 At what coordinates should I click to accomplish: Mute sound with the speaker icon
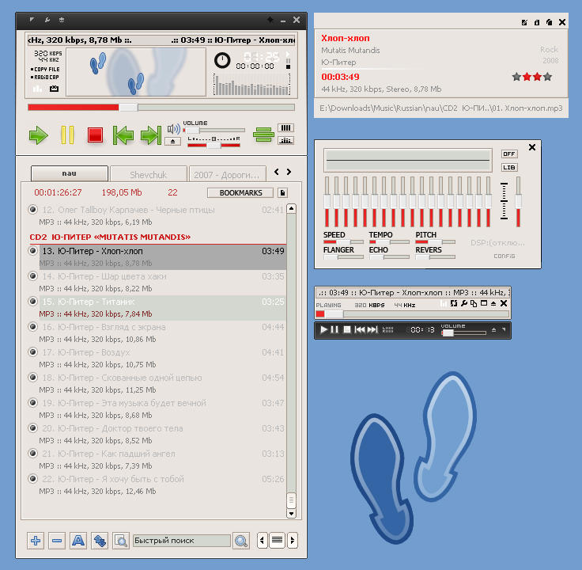tap(173, 129)
